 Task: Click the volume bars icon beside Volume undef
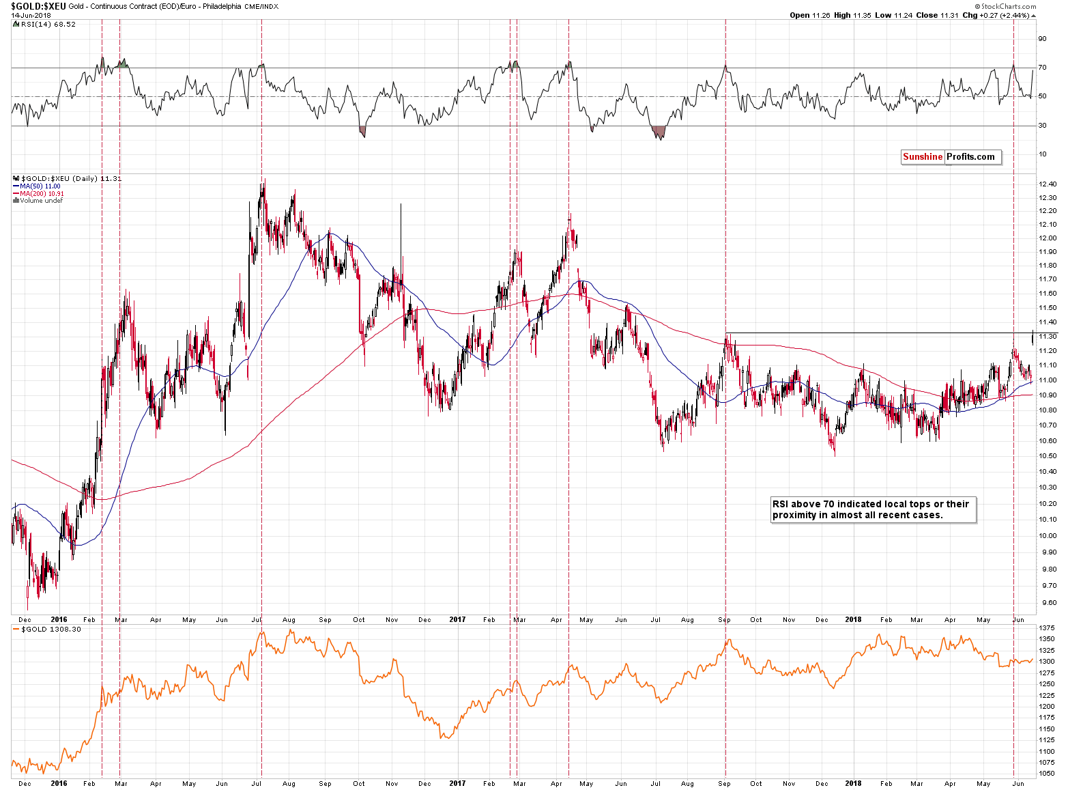[16, 201]
